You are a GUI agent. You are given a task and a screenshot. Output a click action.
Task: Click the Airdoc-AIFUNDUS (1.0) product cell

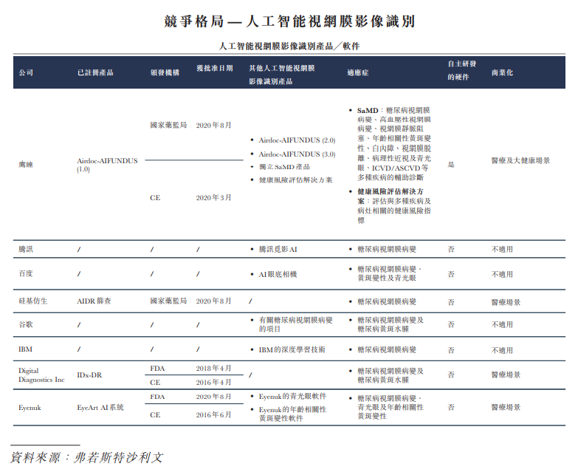[107, 165]
